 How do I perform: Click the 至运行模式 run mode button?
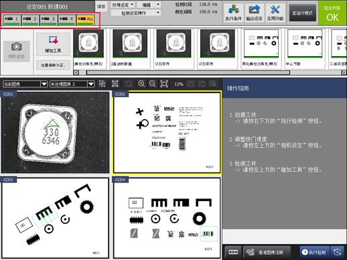303,13
